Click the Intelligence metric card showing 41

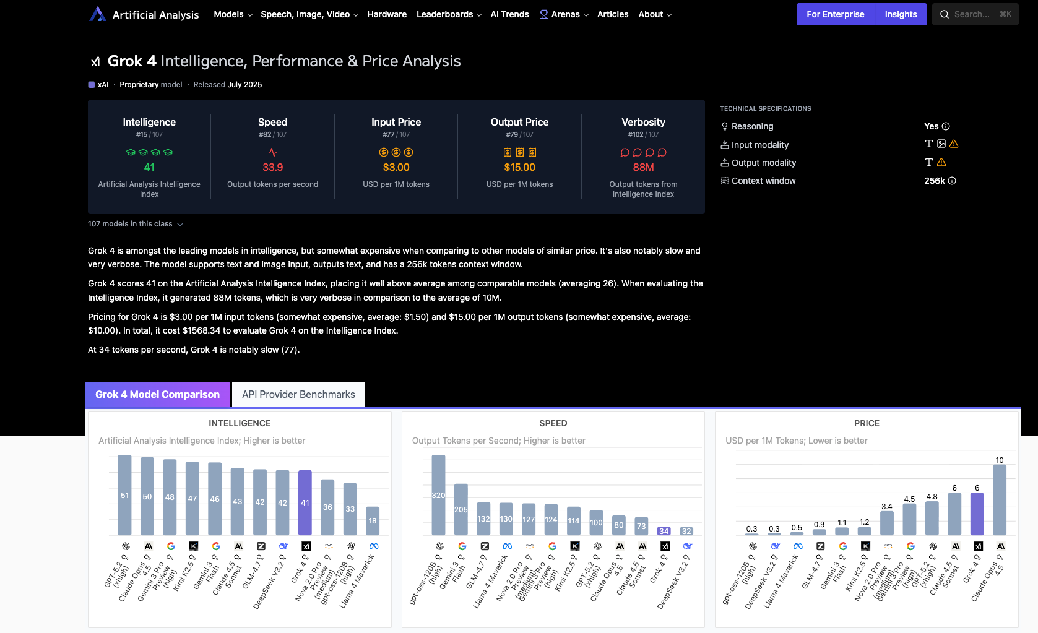(149, 157)
